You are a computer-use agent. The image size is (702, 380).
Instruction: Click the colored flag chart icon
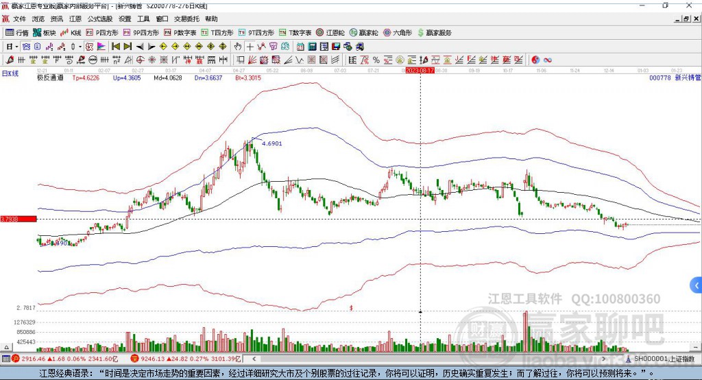tap(101, 46)
